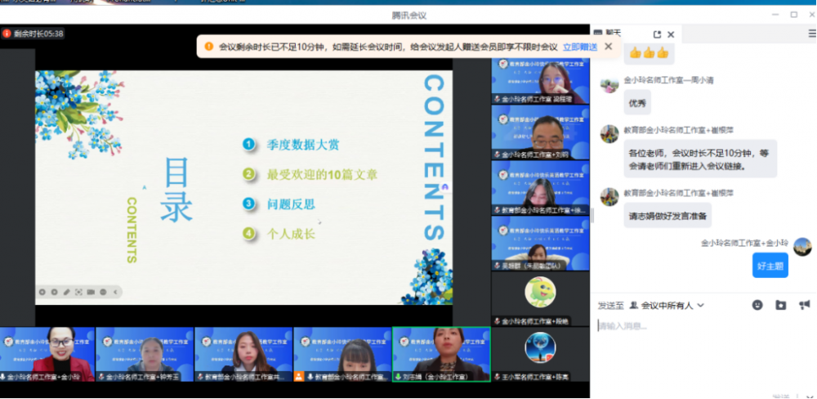The width and height of the screenshot is (817, 399).
Task: Select 钟芳玉 video tile
Action: pyautogui.click(x=145, y=354)
